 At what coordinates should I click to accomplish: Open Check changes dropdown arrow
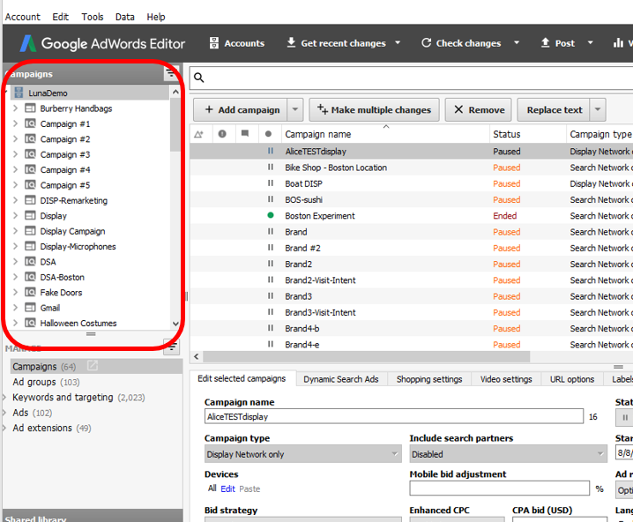(517, 42)
